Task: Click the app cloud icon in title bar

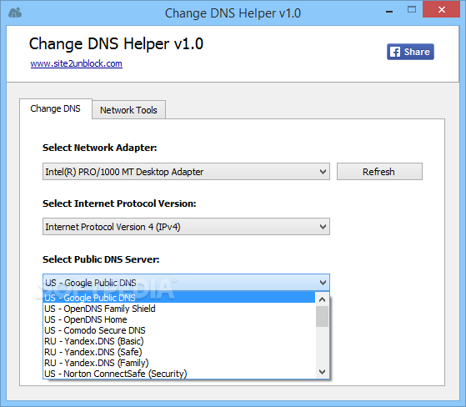Action: [15, 13]
